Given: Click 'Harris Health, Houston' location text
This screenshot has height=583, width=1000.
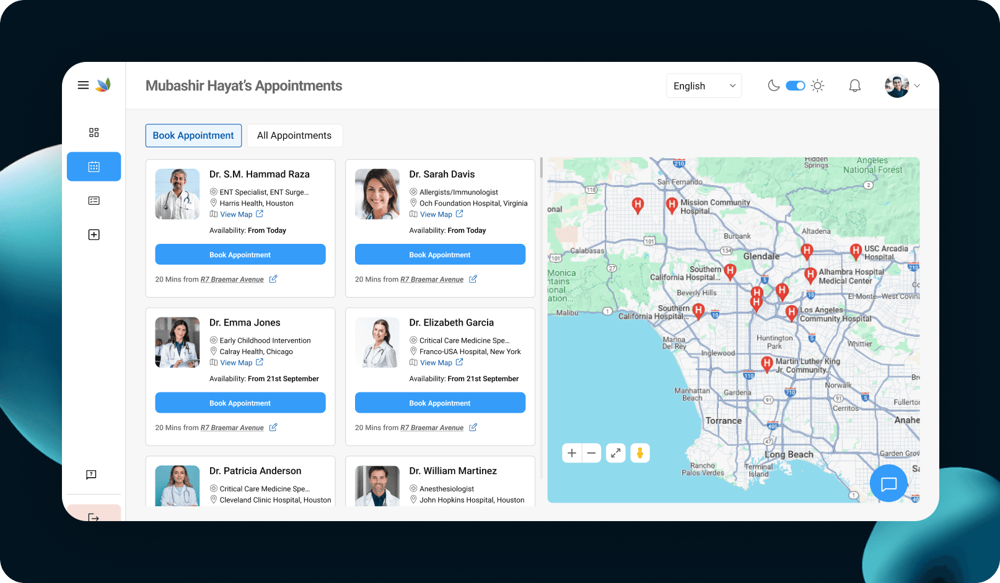Looking at the screenshot, I should [257, 204].
